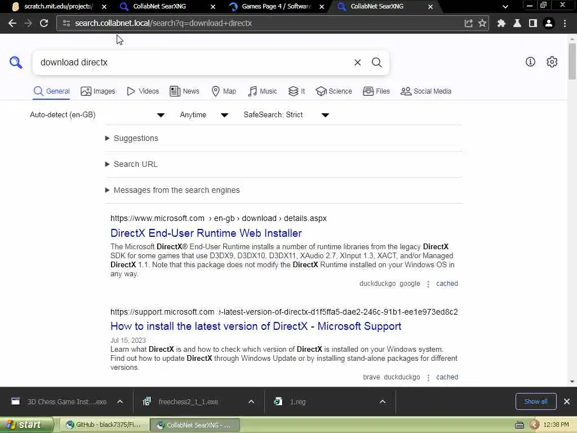The image size is (577, 433).
Task: Open preferences gear icon
Action: coord(552,62)
